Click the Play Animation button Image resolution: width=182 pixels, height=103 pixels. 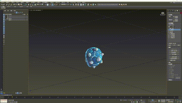click(152, 100)
